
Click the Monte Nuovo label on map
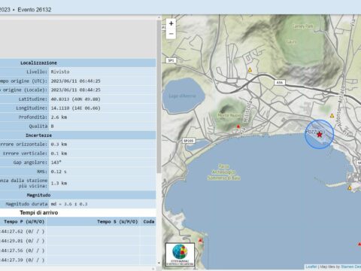230,115
